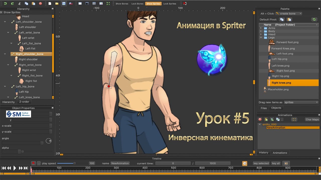The width and height of the screenshot is (321, 180).
Task: Click the green expand arrows icon in toolbar
Action: click(x=108, y=3)
